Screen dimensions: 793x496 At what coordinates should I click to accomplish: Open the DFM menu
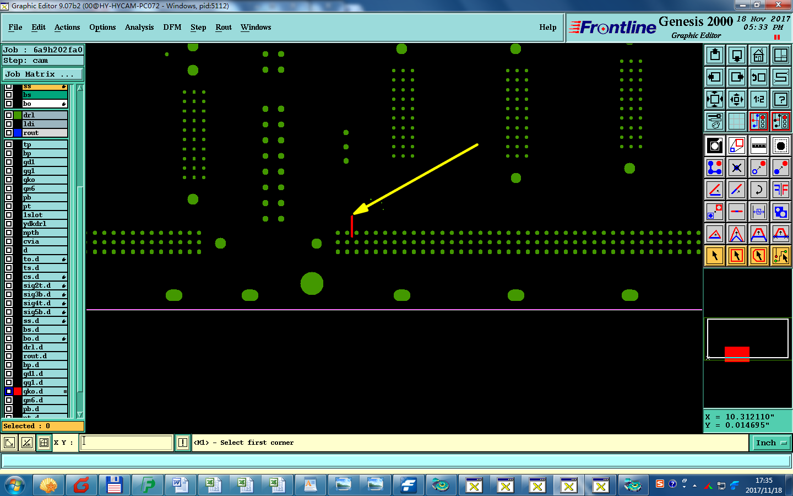tap(172, 27)
